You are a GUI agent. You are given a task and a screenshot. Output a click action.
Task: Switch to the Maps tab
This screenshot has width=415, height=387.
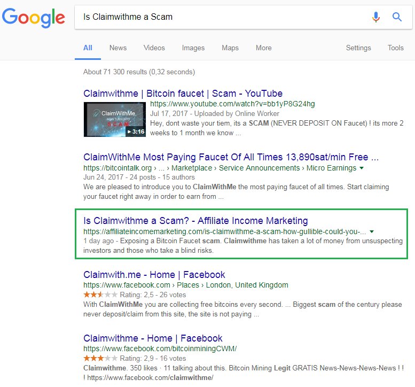[230, 48]
